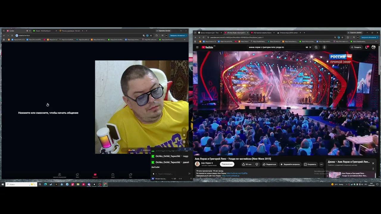Viewport: 381px width, 214px height.
Task: Dislike the Ани Лорак video
Action: click(257, 164)
